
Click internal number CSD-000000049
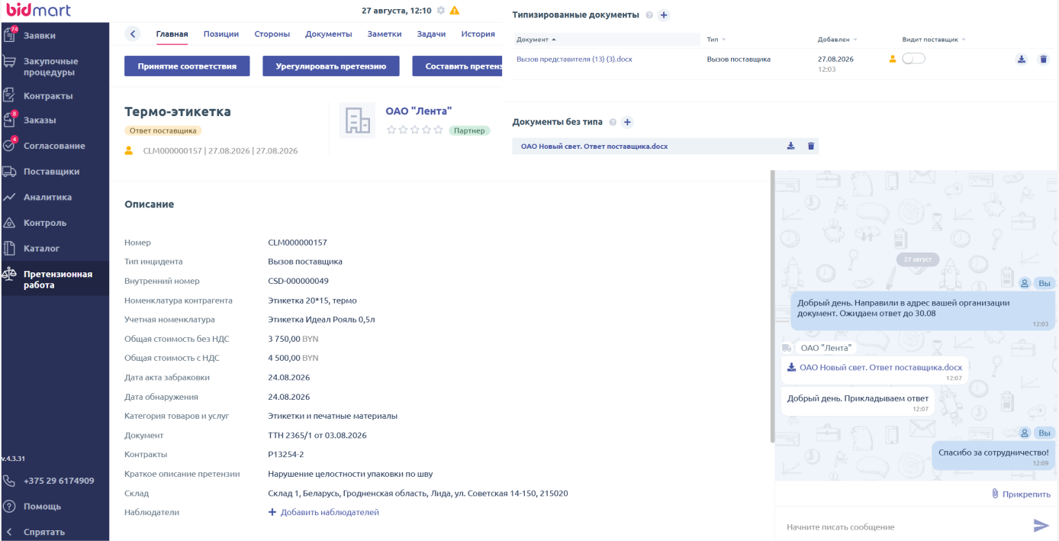tap(298, 281)
